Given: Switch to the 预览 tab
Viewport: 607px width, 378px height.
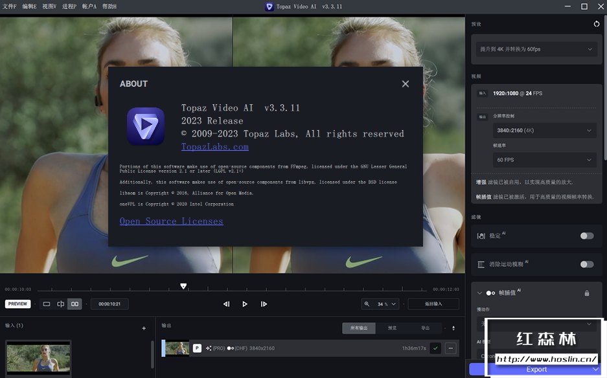Looking at the screenshot, I should click(x=392, y=328).
